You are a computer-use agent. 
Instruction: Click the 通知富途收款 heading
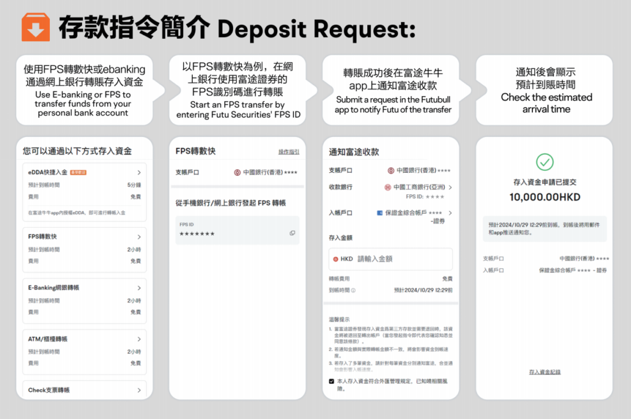(x=354, y=152)
